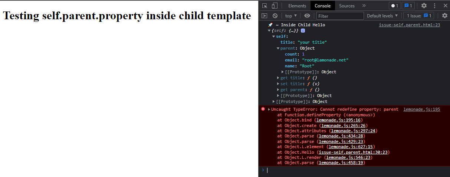Screen dimensions: 450x177
Task: Expand the get parent function
Action: [278, 90]
